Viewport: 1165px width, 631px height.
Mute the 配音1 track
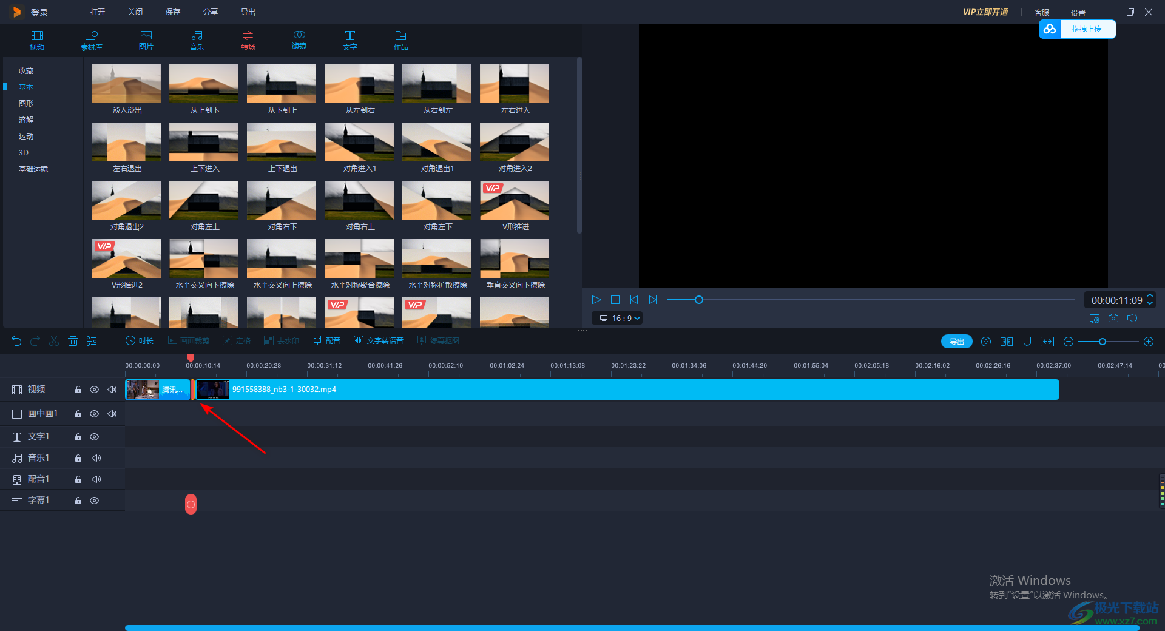(x=96, y=479)
